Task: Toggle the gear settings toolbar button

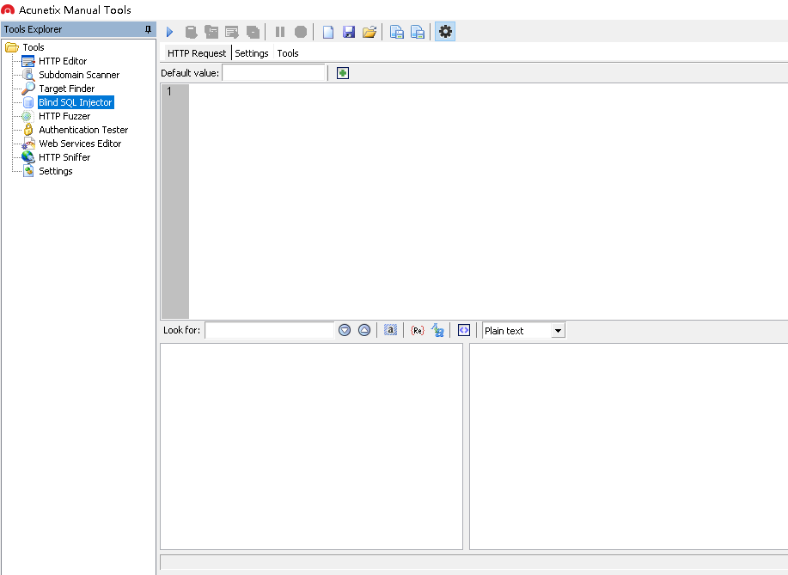Action: click(445, 32)
